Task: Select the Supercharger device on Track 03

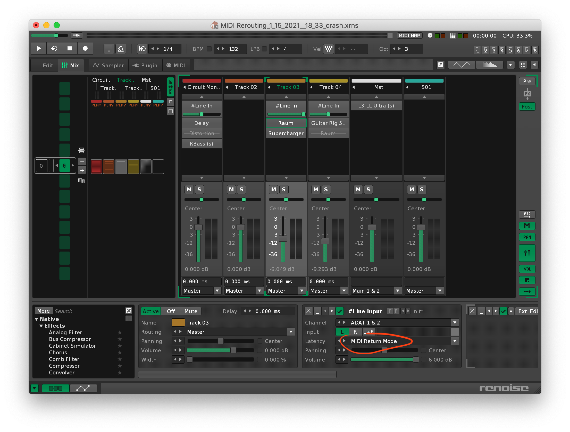Action: (x=286, y=133)
